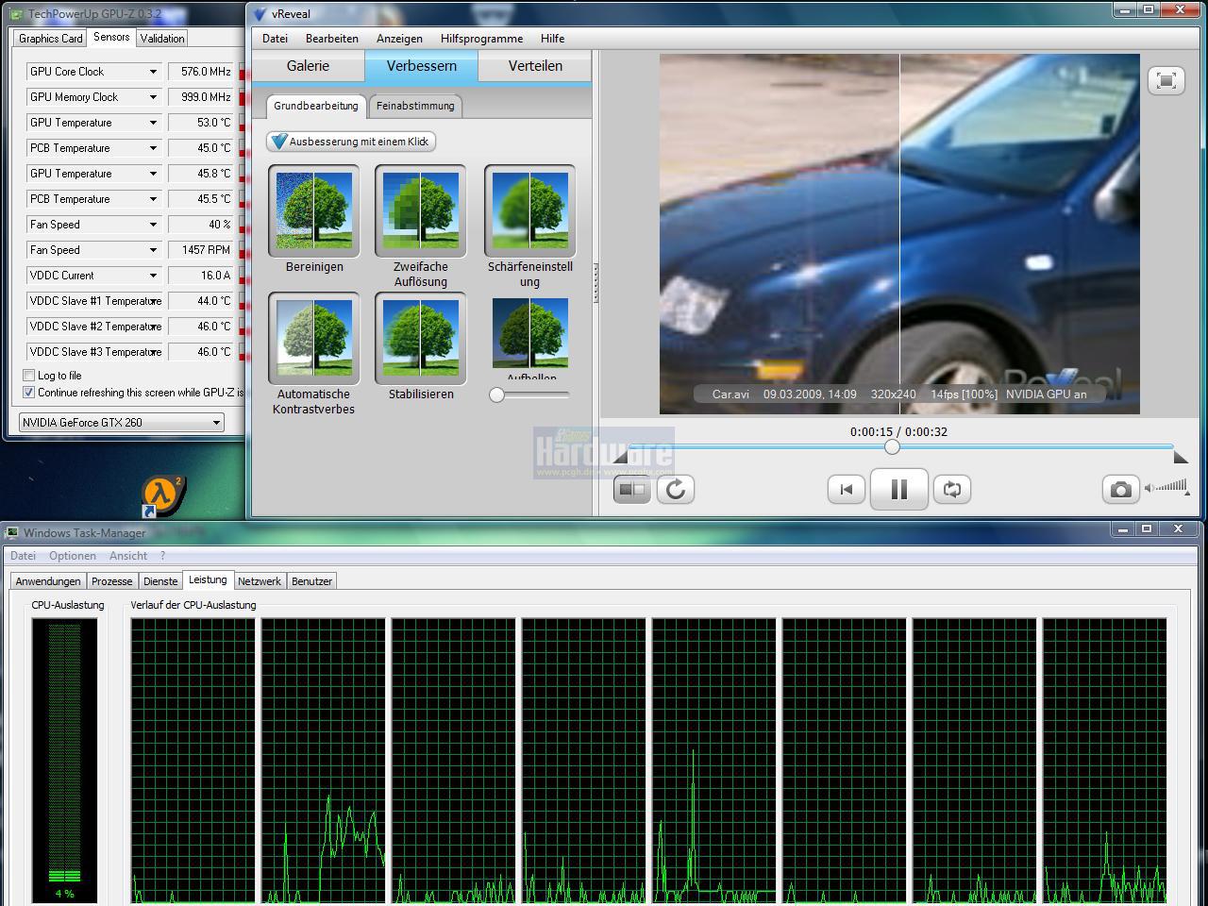
Task: Open the Datei menu in Task-Manager
Action: 23,556
